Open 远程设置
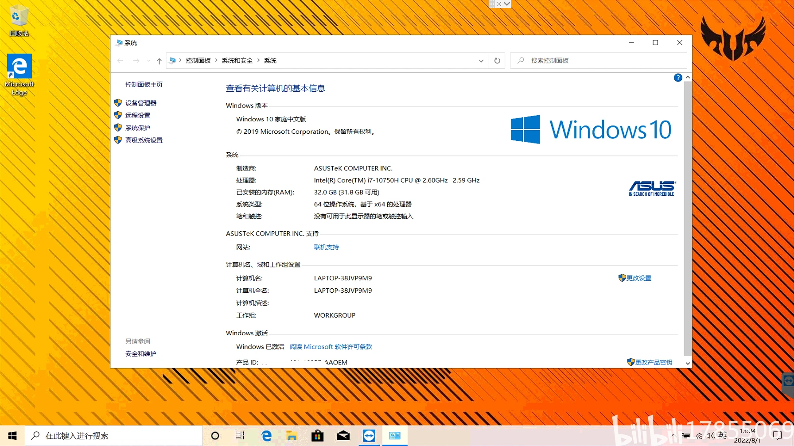The image size is (794, 446). (138, 115)
